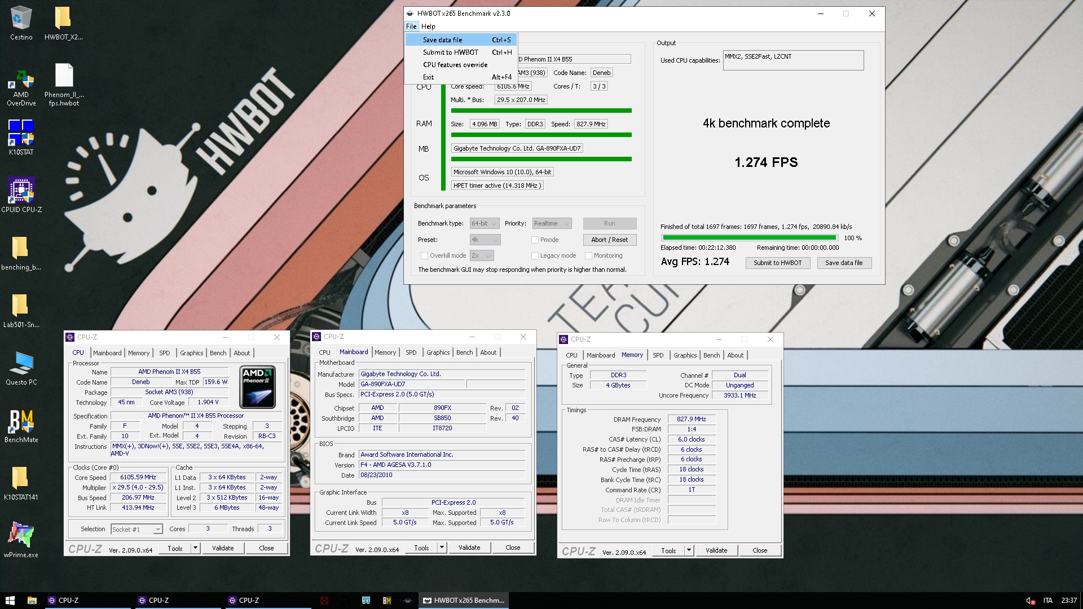
Task: Select the Phenom_II fps.hwbot file icon
Action: click(64, 85)
